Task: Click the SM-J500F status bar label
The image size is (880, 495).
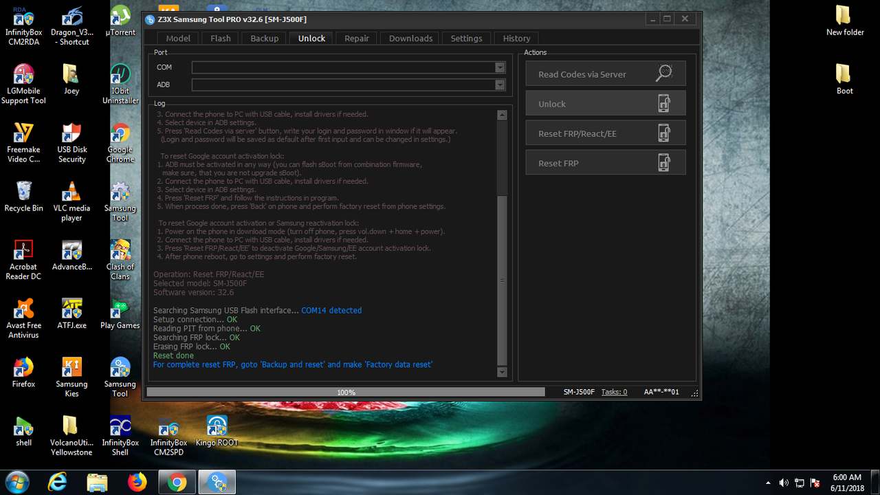Action: pyautogui.click(x=579, y=392)
